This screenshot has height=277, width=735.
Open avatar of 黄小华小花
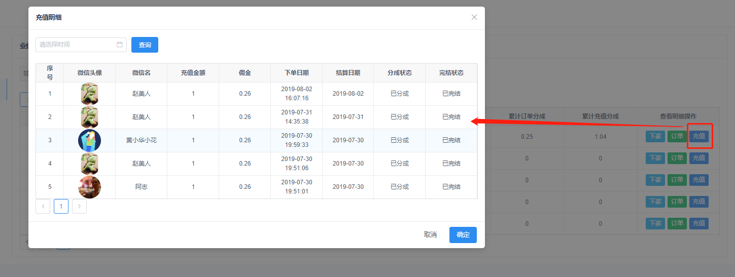pos(90,140)
